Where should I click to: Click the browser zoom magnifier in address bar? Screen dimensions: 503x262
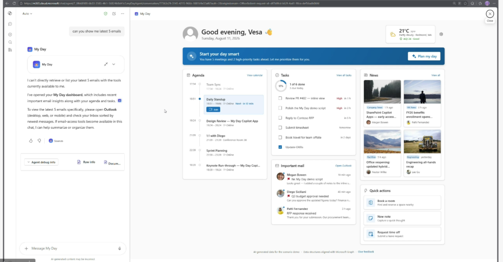pos(454,3)
